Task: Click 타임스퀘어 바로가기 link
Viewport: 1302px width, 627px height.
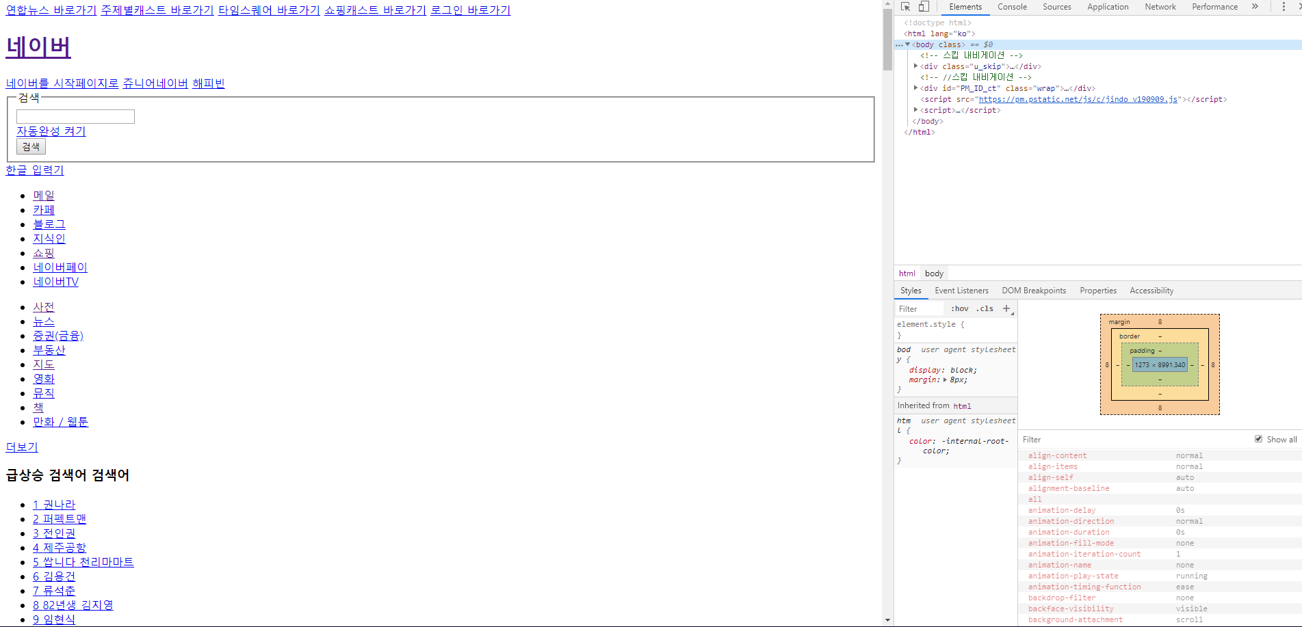Action: (x=269, y=10)
